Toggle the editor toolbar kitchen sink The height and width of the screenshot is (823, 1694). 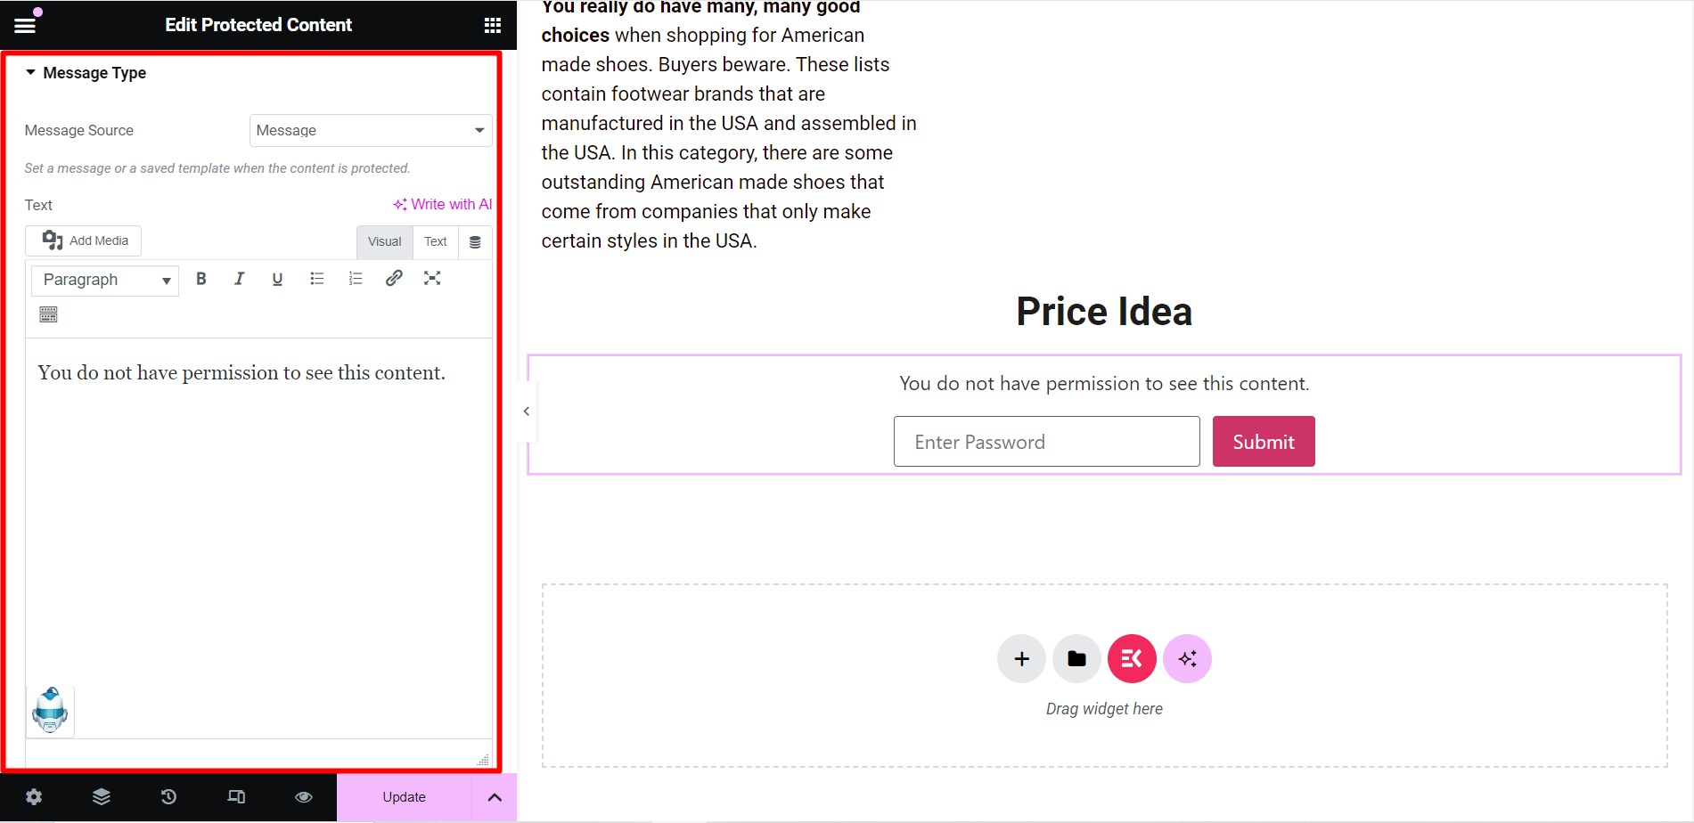click(x=48, y=314)
